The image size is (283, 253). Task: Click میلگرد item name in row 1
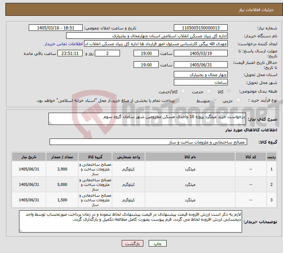click(x=190, y=169)
